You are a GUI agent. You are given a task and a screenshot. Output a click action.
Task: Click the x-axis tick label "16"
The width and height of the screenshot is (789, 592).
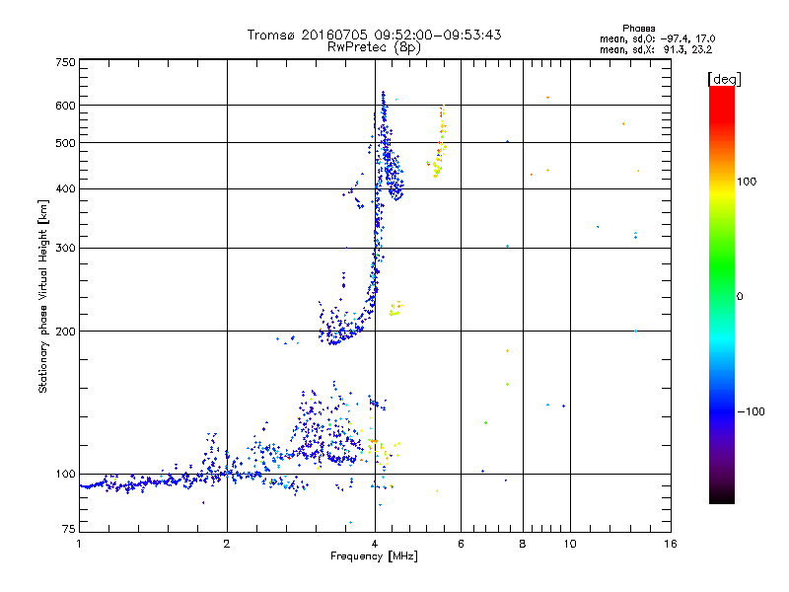tap(671, 544)
